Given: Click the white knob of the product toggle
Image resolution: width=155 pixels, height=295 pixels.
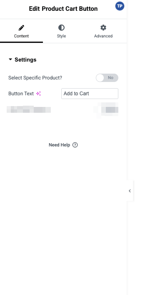Looking at the screenshot, I should [x=100, y=78].
